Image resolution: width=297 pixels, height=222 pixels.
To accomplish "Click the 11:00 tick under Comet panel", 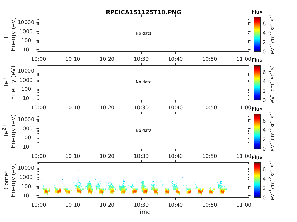I will (244, 205).
